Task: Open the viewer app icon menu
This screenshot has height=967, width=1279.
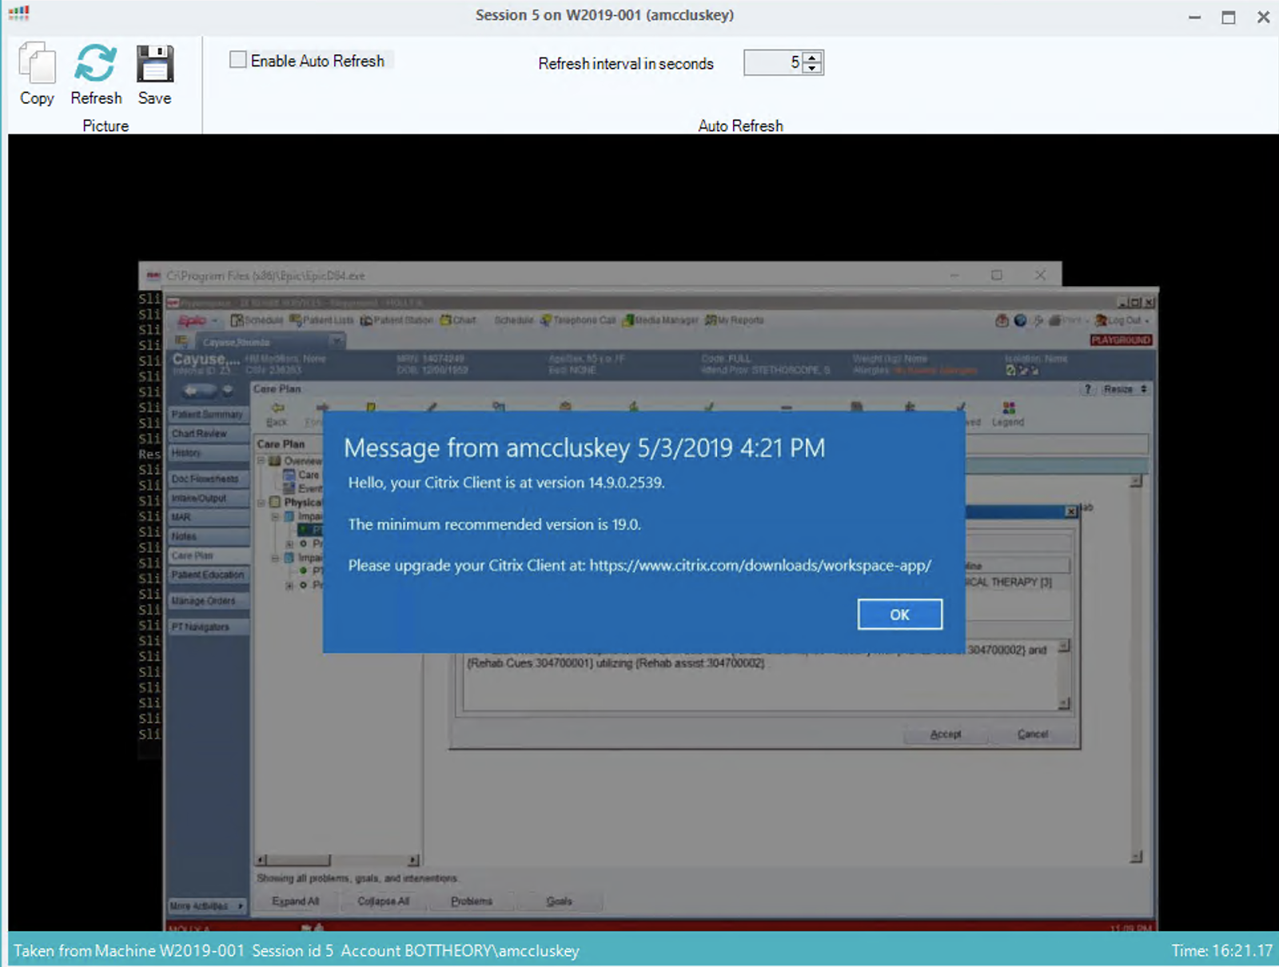Action: coord(18,14)
